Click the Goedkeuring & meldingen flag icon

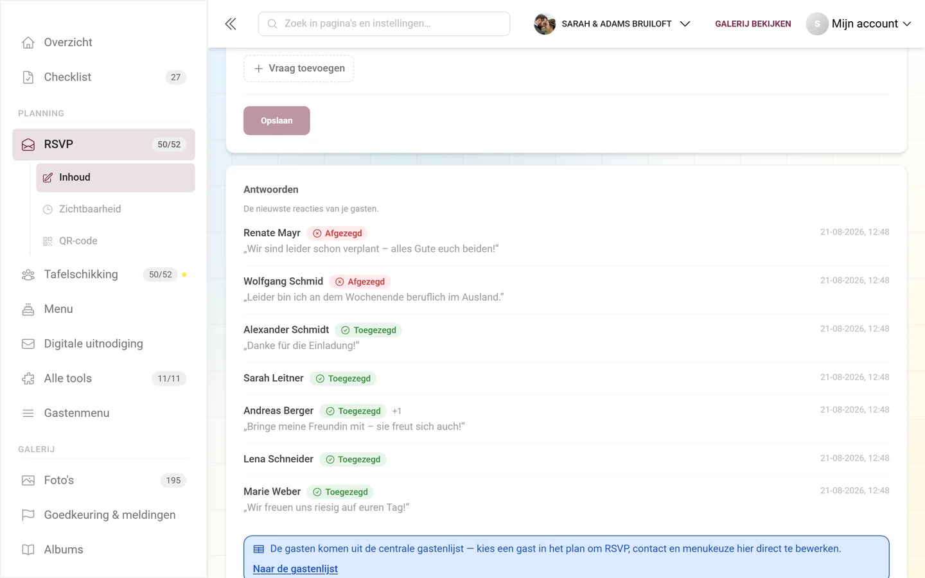click(28, 515)
